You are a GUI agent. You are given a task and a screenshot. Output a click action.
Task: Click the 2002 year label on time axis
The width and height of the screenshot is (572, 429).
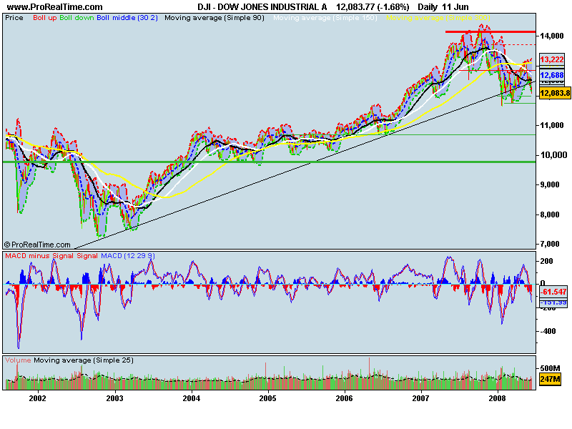point(38,398)
